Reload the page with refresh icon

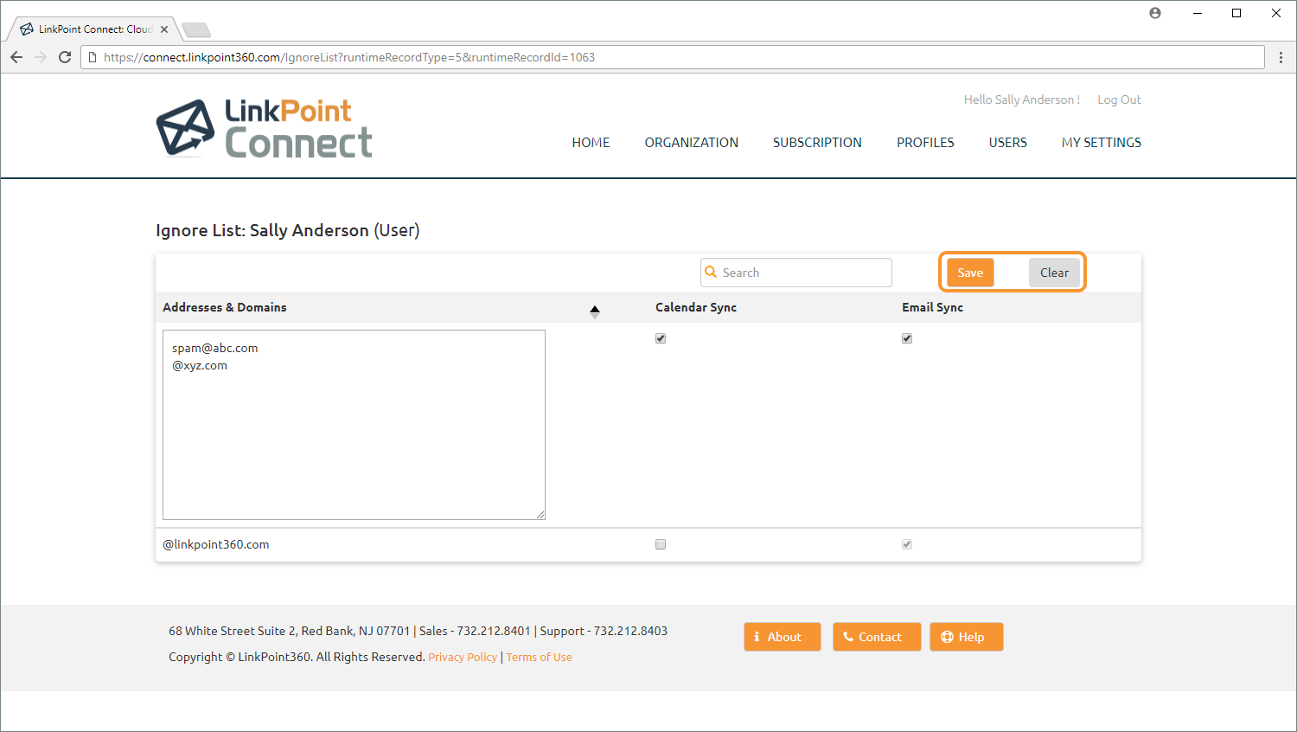pos(65,57)
